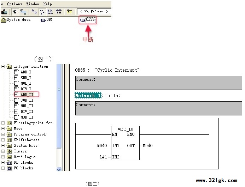Image resolution: width=245 pixels, height=187 pixels.
Task: Click the Up One Level folder icon
Action: [69, 12]
